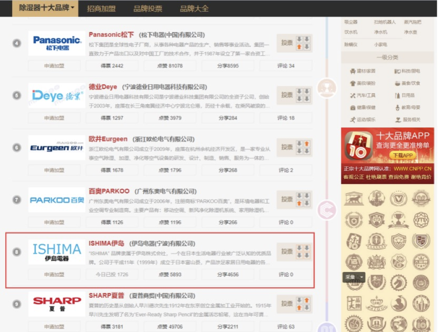Vote 投票 for SHARP夏普

286,304
